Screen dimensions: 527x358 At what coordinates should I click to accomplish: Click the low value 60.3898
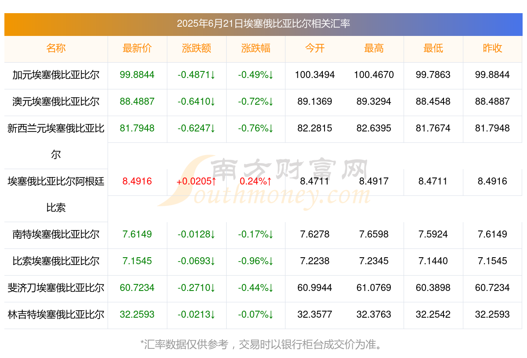[x=433, y=288]
